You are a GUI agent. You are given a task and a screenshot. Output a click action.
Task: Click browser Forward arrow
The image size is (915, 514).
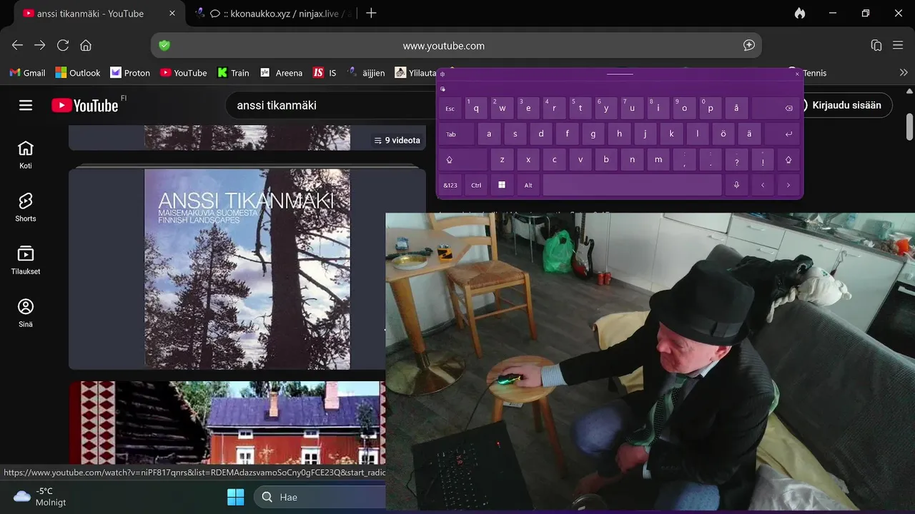pos(40,45)
